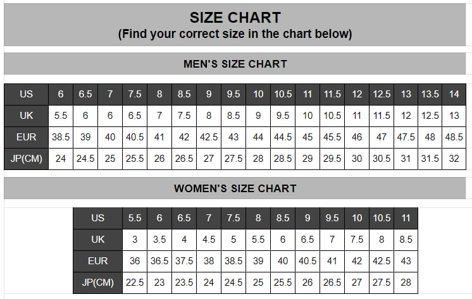Click the women's EUR row label
The image size is (472, 299).
point(97,261)
